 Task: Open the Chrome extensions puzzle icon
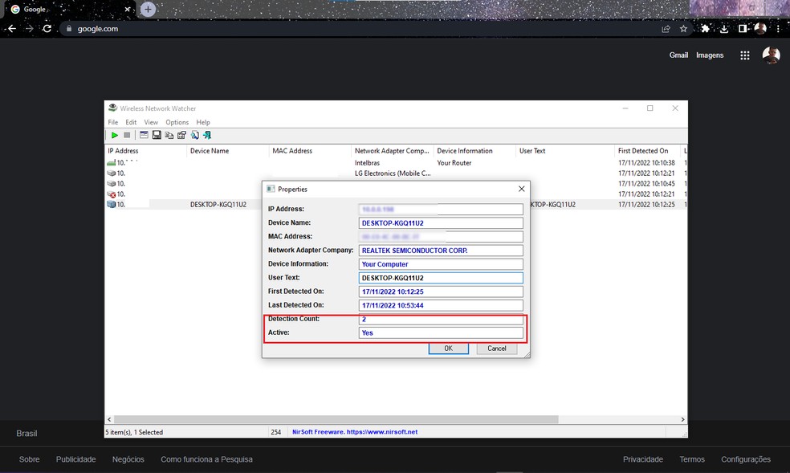click(705, 28)
